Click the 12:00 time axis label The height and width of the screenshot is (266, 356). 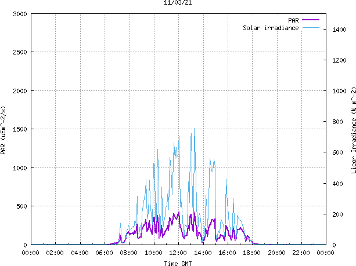(x=178, y=253)
